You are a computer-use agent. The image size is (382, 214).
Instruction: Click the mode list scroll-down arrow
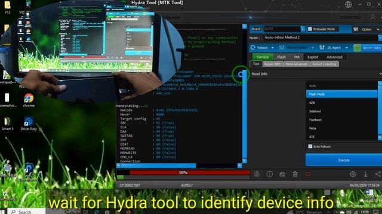380,137
